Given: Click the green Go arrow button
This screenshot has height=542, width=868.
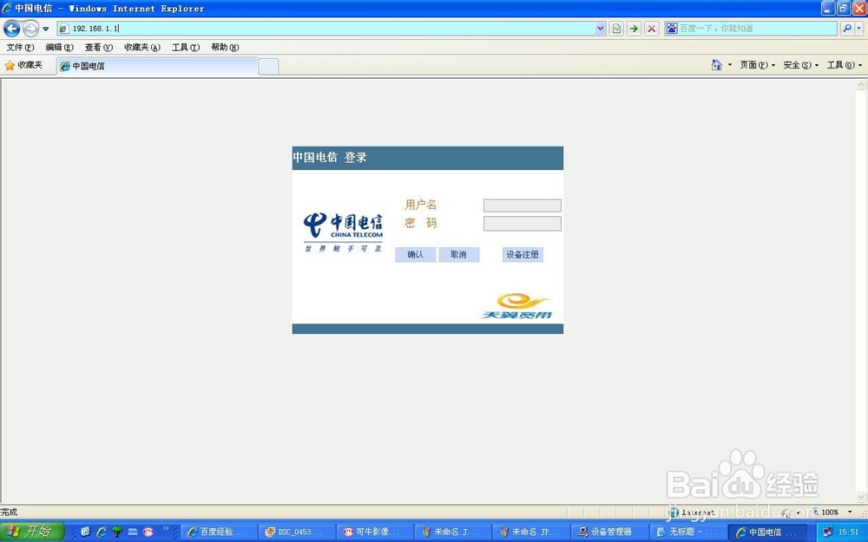Looking at the screenshot, I should tap(634, 29).
